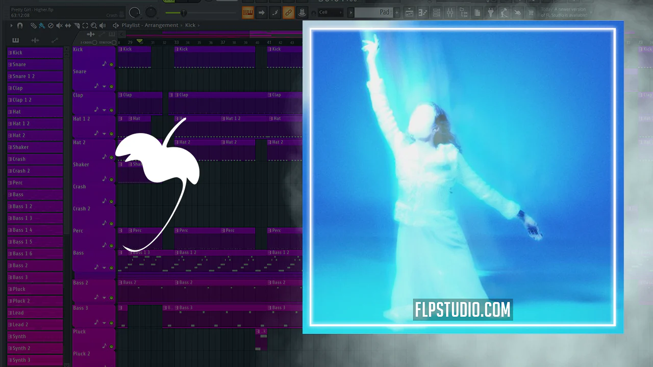653x367 pixels.
Task: Click the plus button next to Pad
Action: (x=397, y=12)
